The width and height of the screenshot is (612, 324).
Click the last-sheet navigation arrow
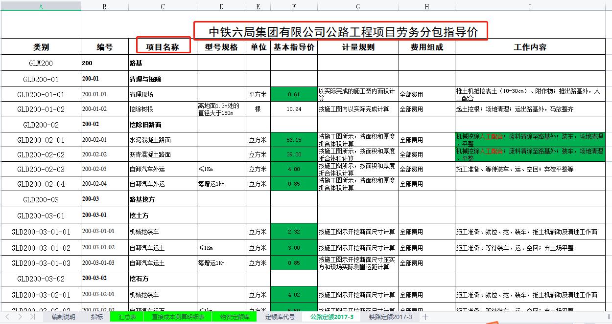[x=32, y=317]
